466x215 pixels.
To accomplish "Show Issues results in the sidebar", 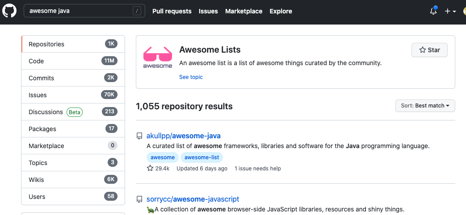I will [73, 95].
